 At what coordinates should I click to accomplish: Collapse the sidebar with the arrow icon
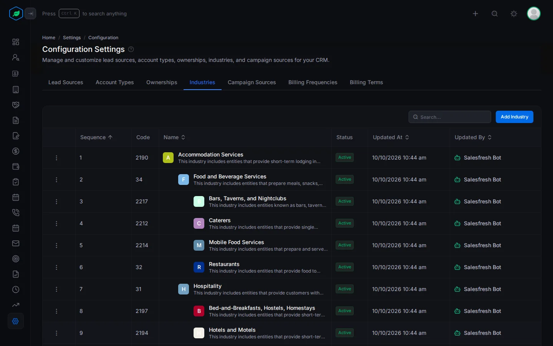click(30, 13)
